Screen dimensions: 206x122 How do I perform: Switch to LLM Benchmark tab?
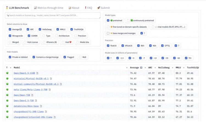tap(17, 8)
